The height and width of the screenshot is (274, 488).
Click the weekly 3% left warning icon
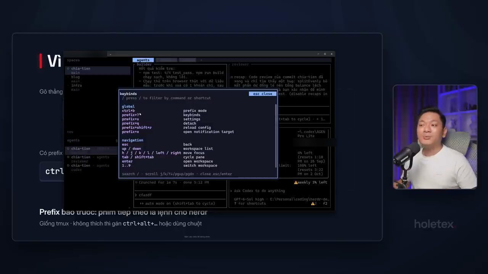[296, 183]
